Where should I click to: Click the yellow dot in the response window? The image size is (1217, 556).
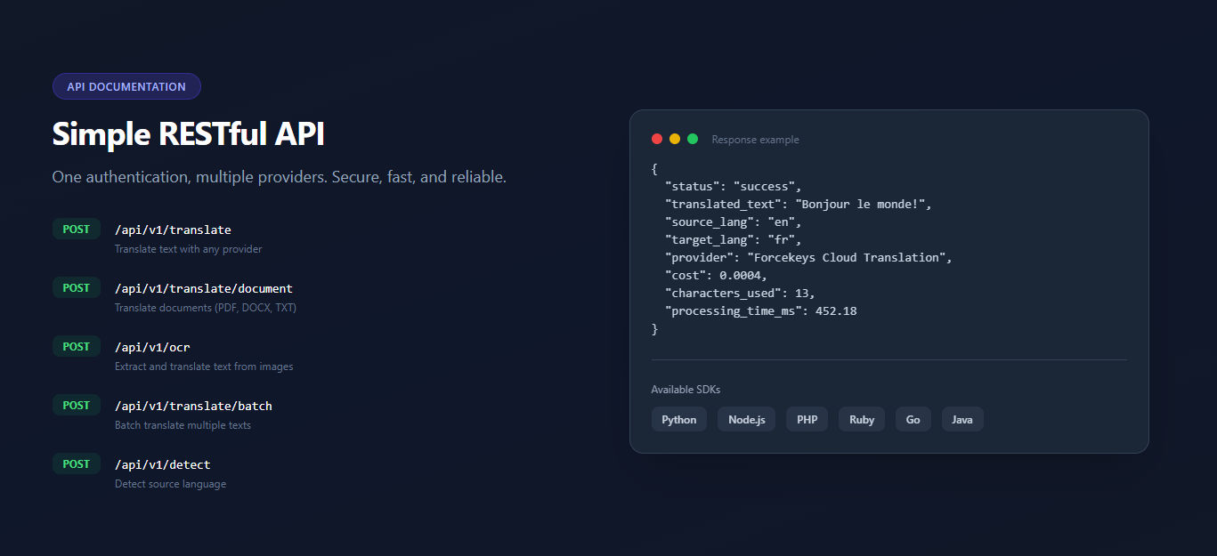click(675, 139)
